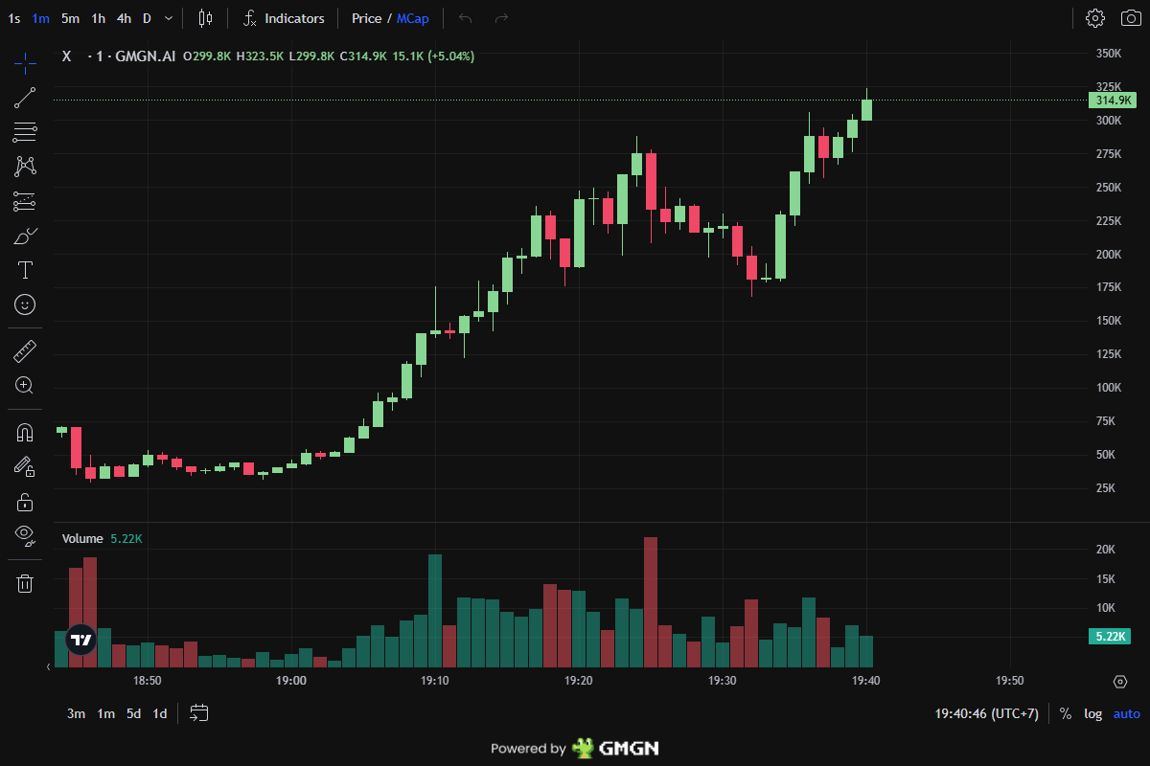Lock all drawings with the padlock icon
Viewport: 1150px width, 766px height.
pyautogui.click(x=24, y=501)
